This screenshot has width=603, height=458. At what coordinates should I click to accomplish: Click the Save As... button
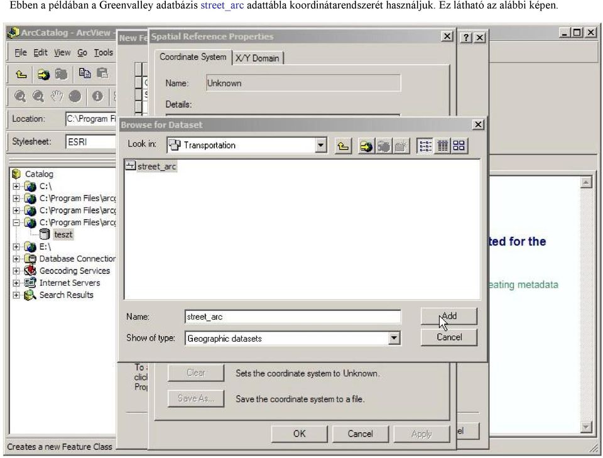coord(196,398)
